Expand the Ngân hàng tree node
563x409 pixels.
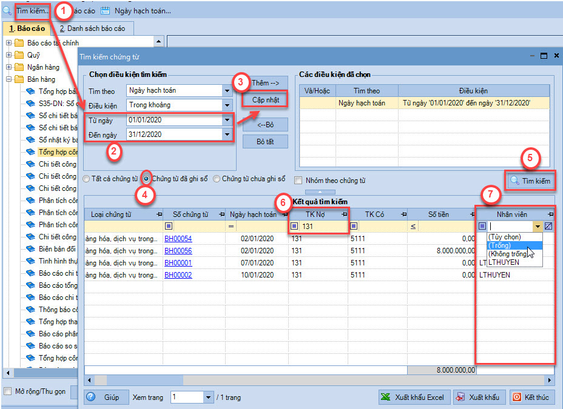coord(8,67)
